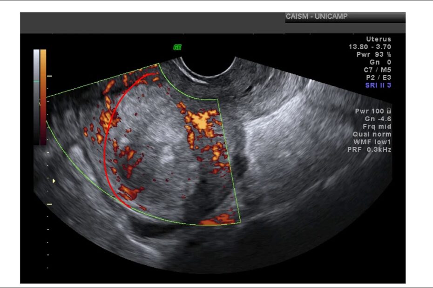Click the lock icon beside Pwr 100
Viewport: 433px width, 288px height.
pos(388,111)
